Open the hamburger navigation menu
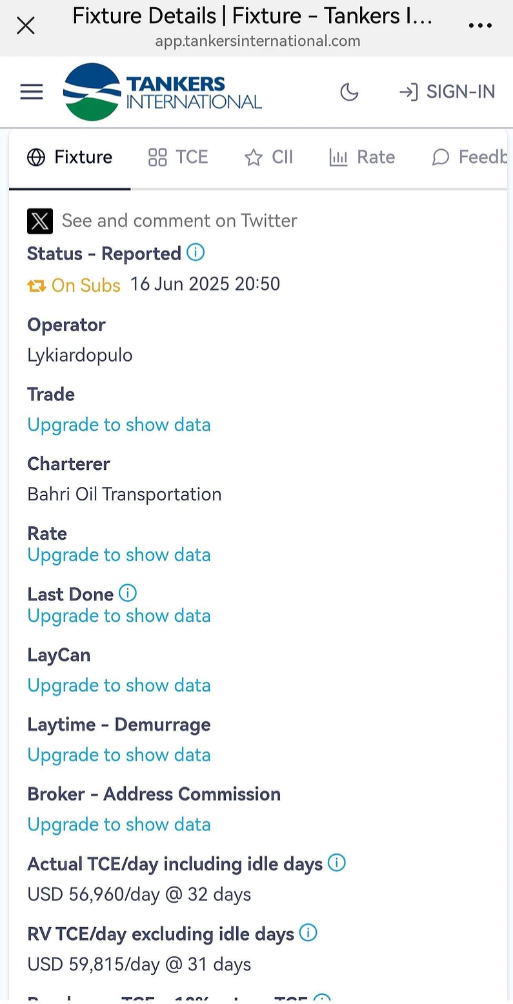Image resolution: width=513 pixels, height=1004 pixels. coord(32,92)
